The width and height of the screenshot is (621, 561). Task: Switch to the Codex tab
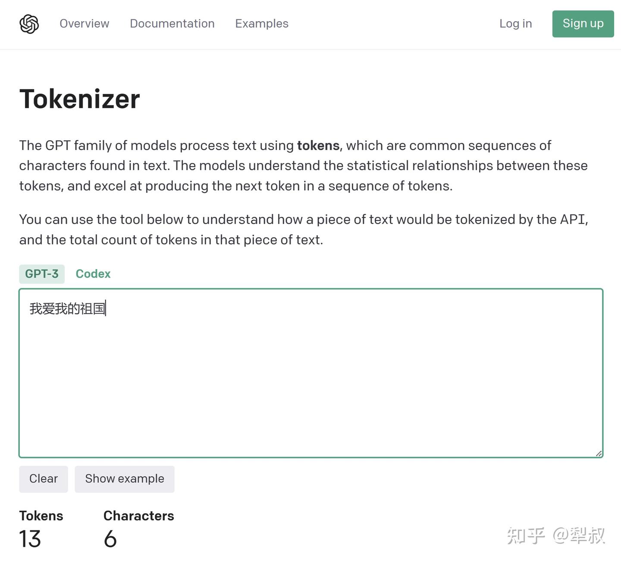(x=93, y=274)
